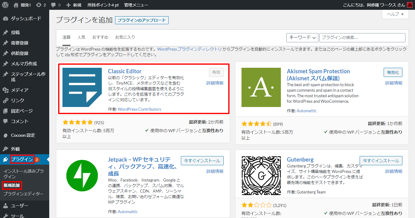Click the Cocoon 設定 circle icon

click(5, 135)
